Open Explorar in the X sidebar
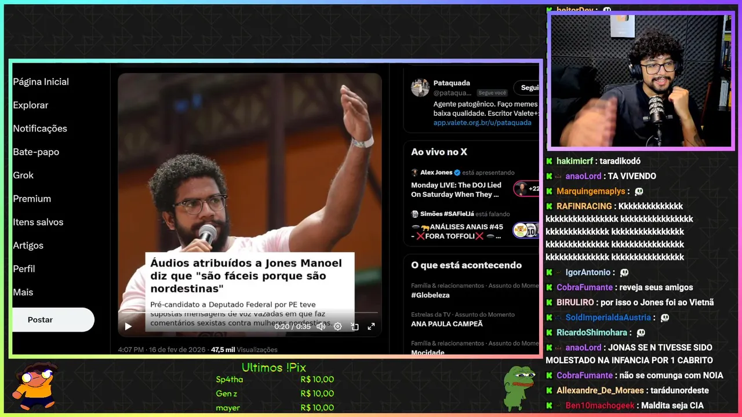 (x=31, y=105)
